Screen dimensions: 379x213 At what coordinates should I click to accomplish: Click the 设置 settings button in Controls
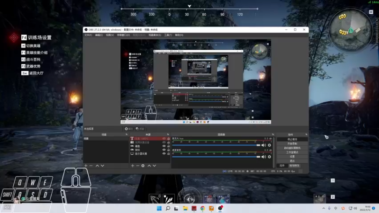(292, 157)
